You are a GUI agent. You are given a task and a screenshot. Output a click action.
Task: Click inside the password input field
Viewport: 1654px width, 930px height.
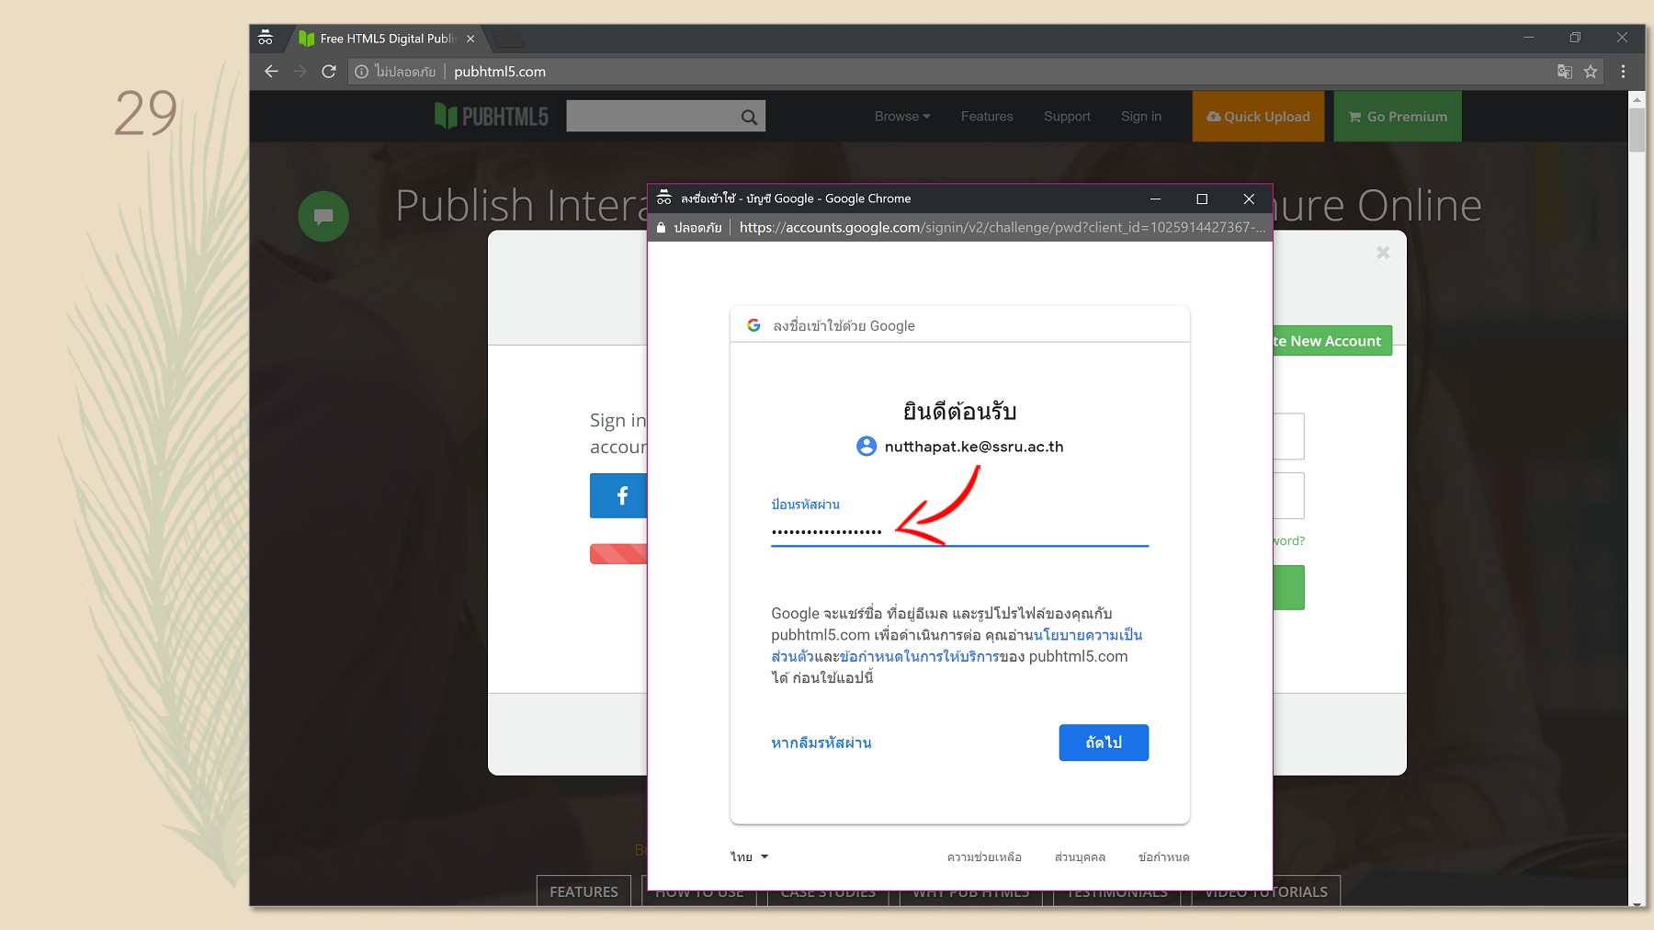[x=958, y=532]
